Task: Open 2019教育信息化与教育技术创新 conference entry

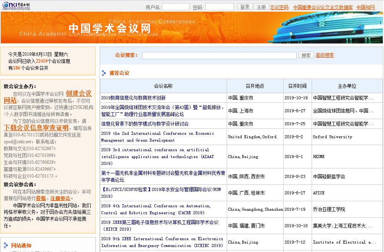Action: point(133,98)
